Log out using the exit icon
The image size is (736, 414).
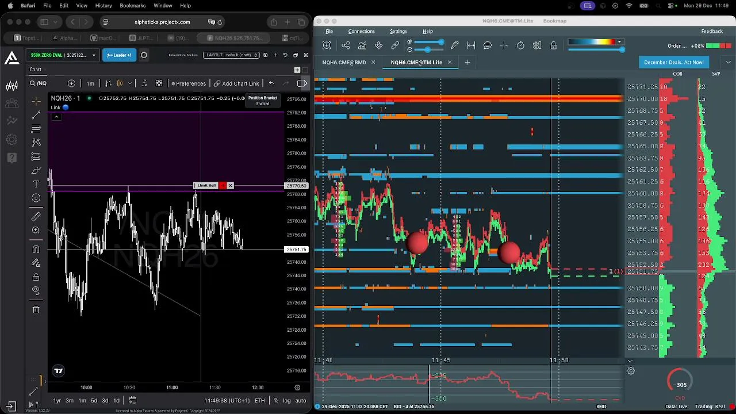pyautogui.click(x=11, y=405)
